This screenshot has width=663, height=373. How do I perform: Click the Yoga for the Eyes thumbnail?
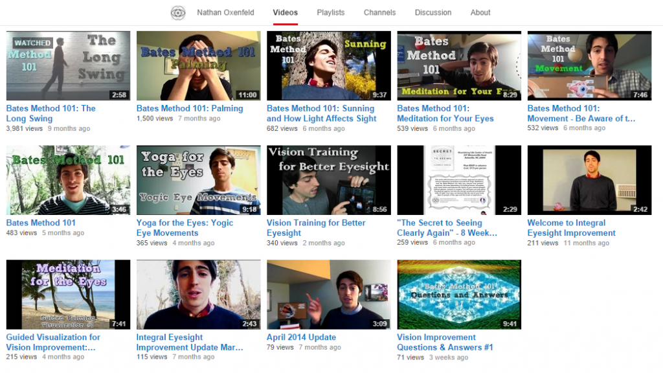198,180
